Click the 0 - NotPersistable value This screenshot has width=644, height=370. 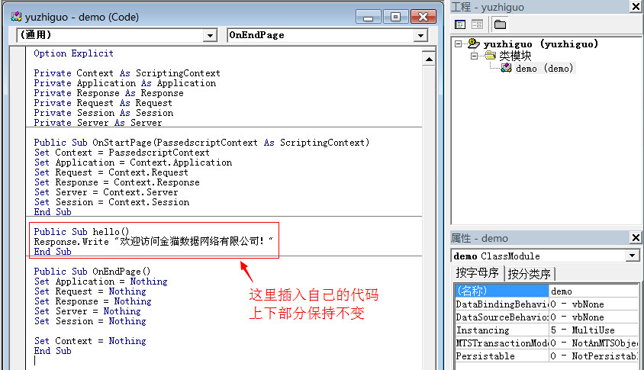tap(594, 356)
